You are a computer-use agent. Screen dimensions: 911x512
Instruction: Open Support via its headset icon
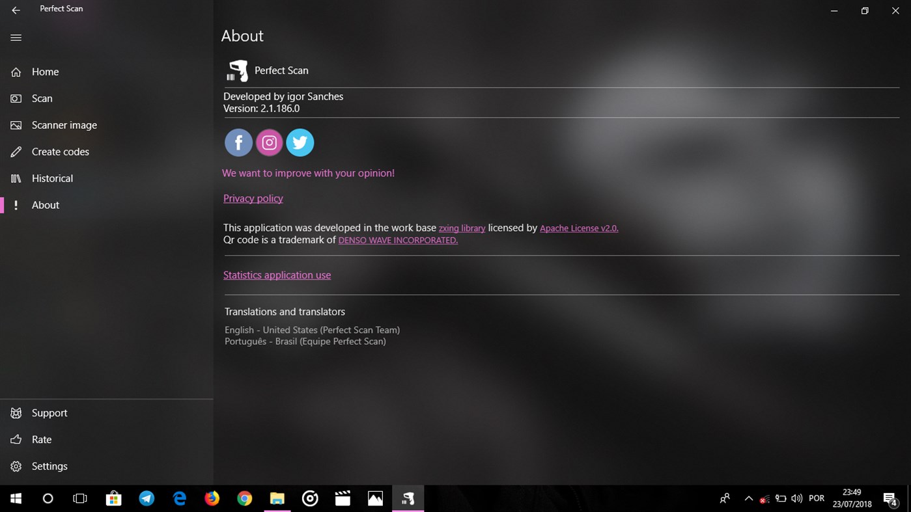pos(16,412)
